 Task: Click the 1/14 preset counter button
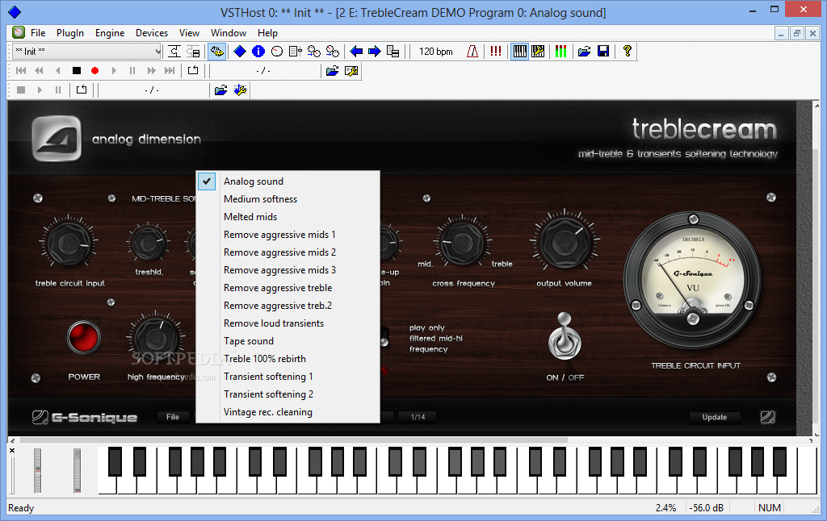point(418,417)
